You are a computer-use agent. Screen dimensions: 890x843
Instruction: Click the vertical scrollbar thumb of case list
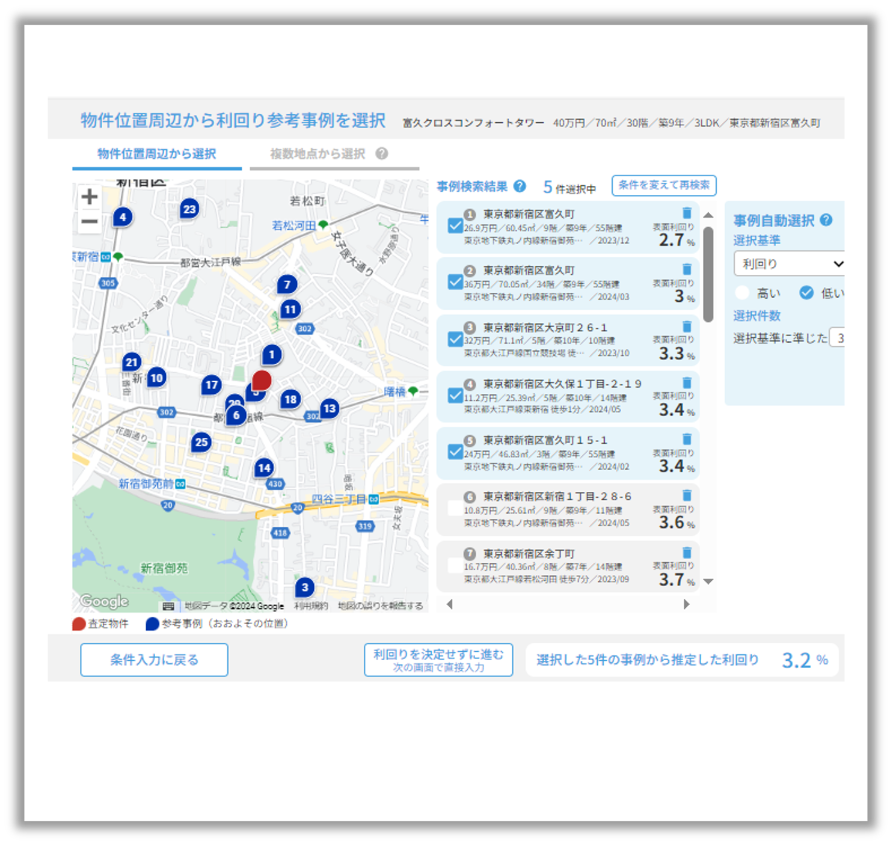click(x=708, y=274)
